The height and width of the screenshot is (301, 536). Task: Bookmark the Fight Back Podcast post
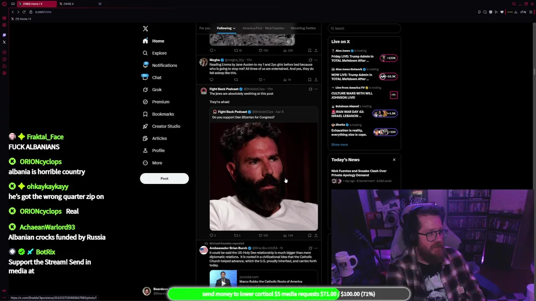(x=309, y=235)
